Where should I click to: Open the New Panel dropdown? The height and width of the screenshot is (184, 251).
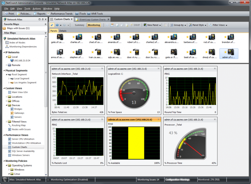pyautogui.click(x=152, y=25)
